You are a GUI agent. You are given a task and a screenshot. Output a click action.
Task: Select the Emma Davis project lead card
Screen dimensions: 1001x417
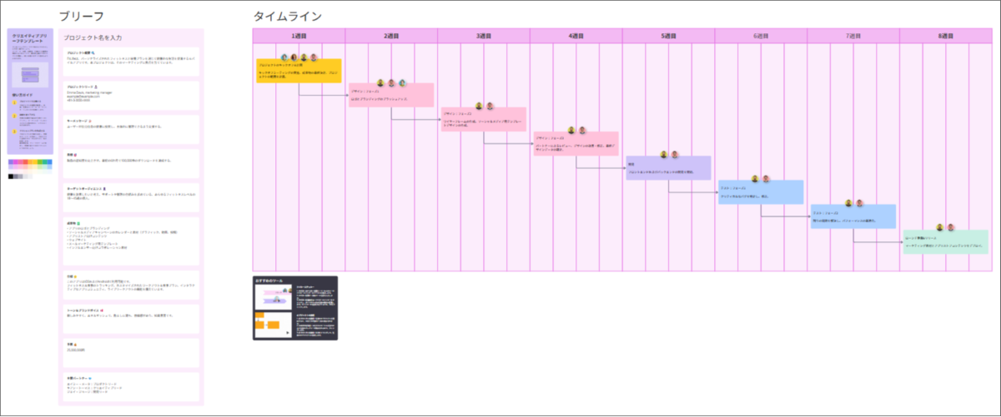tap(130, 96)
